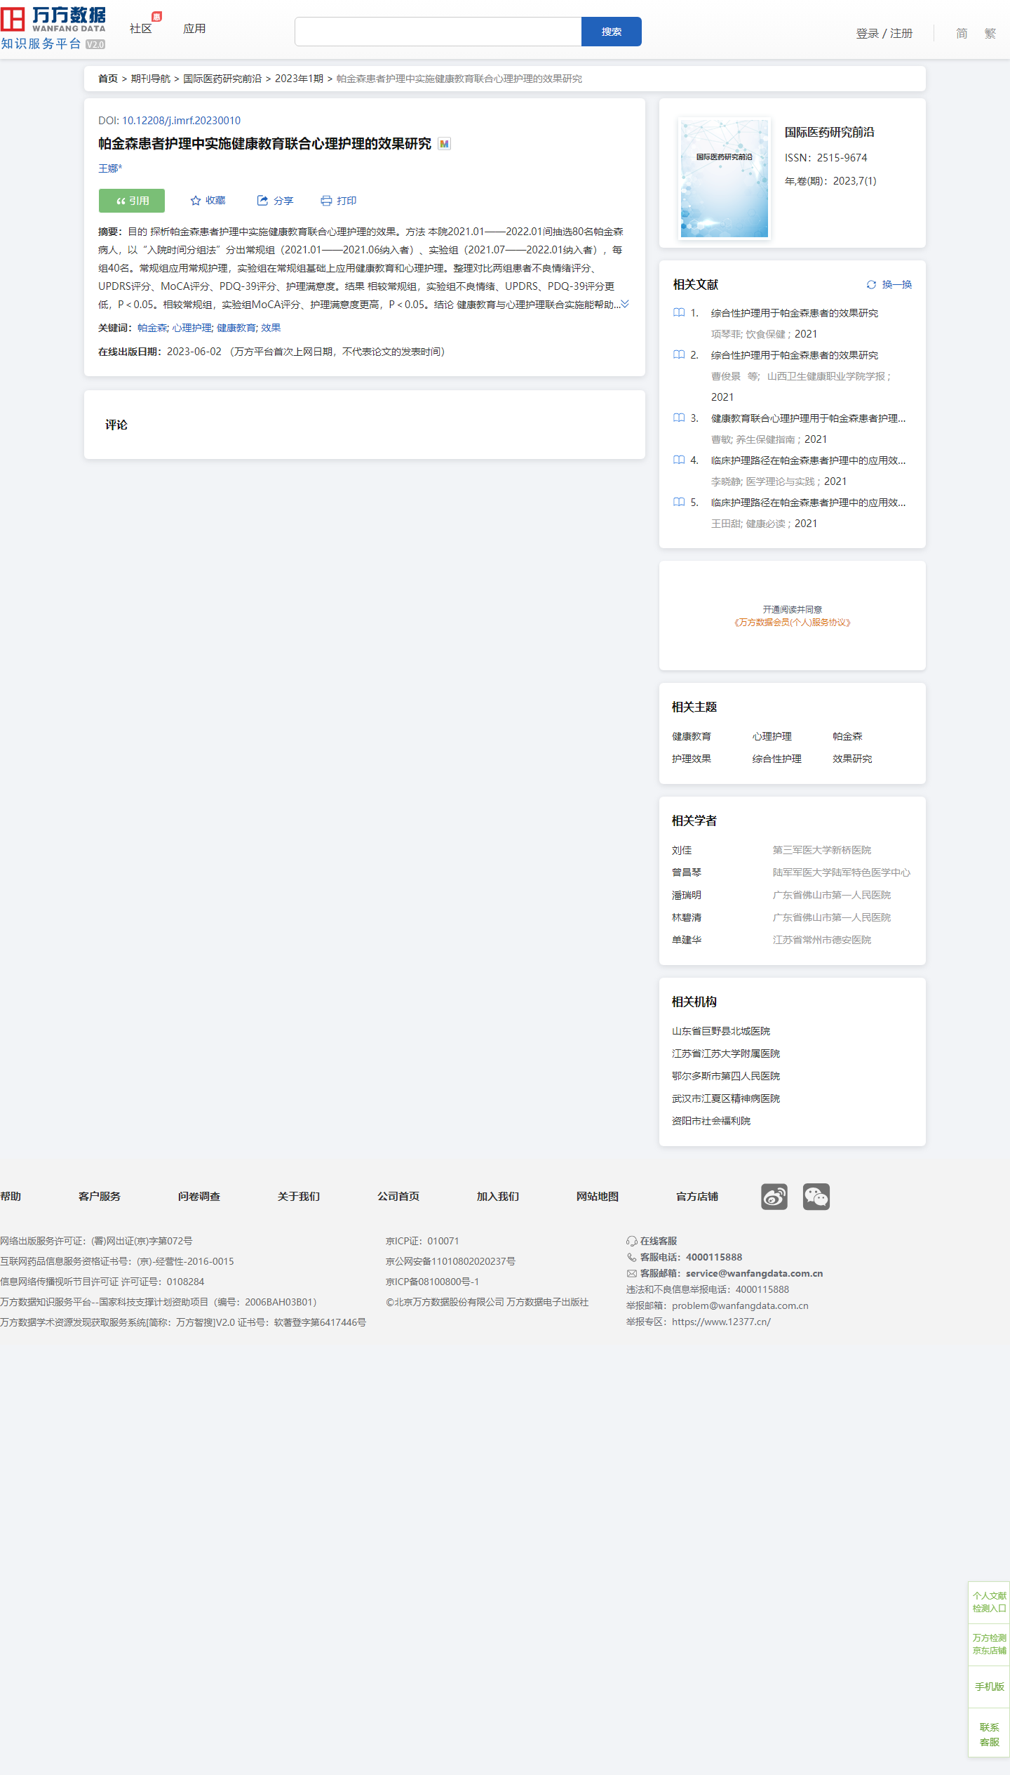Open 万方检测京东店铺 side widget
The image size is (1010, 1775).
(989, 1644)
